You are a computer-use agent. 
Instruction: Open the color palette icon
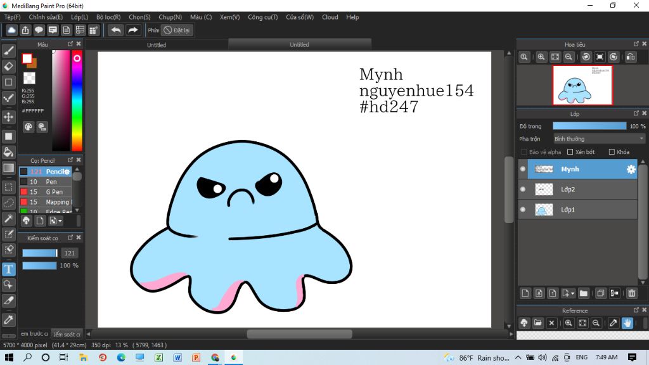point(28,127)
